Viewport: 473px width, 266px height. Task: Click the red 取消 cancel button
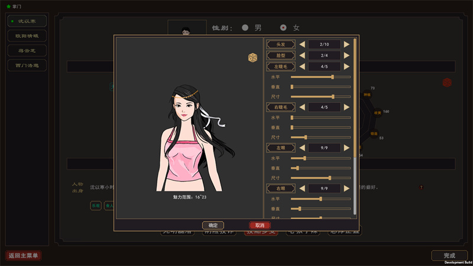point(260,225)
